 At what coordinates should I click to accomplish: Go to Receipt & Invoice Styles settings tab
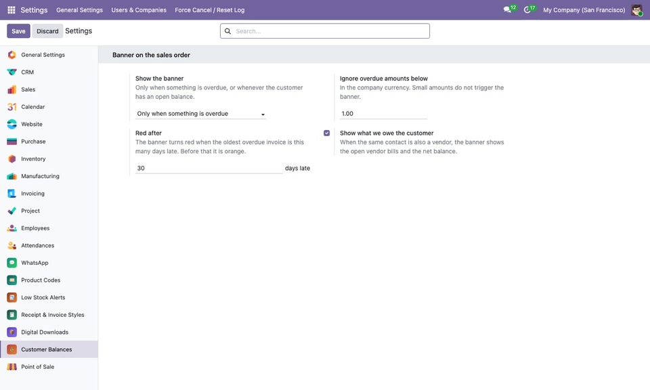[x=49, y=315]
